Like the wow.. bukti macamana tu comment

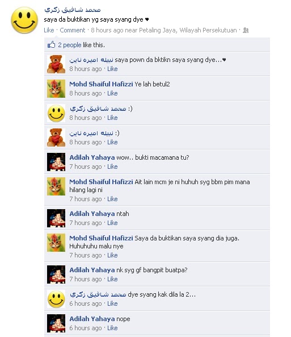[112, 167]
